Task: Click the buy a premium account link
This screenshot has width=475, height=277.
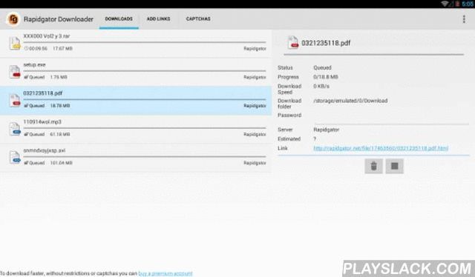Action: (166, 273)
